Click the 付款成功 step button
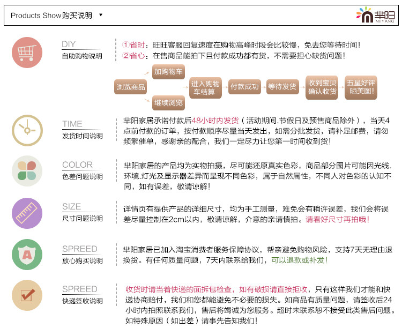The image size is (402, 328). (244, 87)
